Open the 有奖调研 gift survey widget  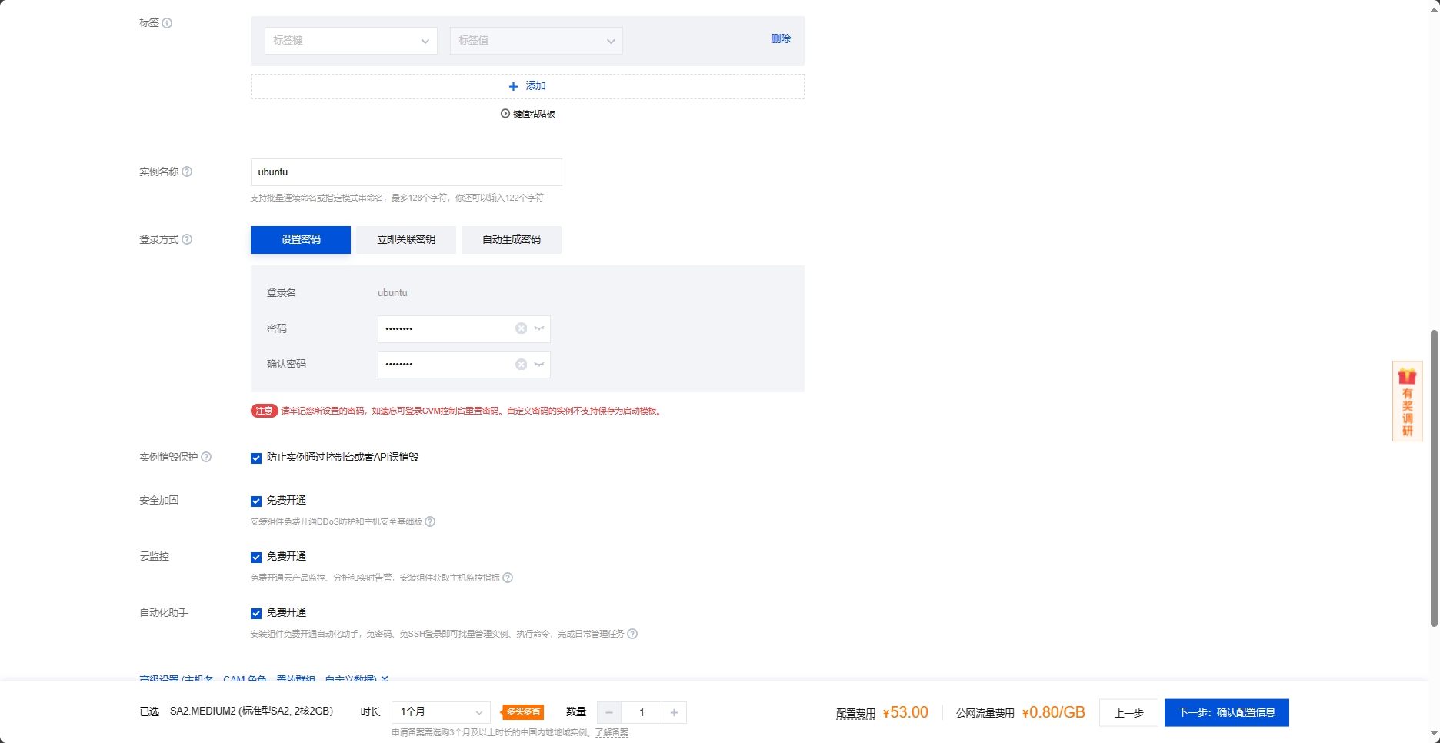tap(1407, 401)
